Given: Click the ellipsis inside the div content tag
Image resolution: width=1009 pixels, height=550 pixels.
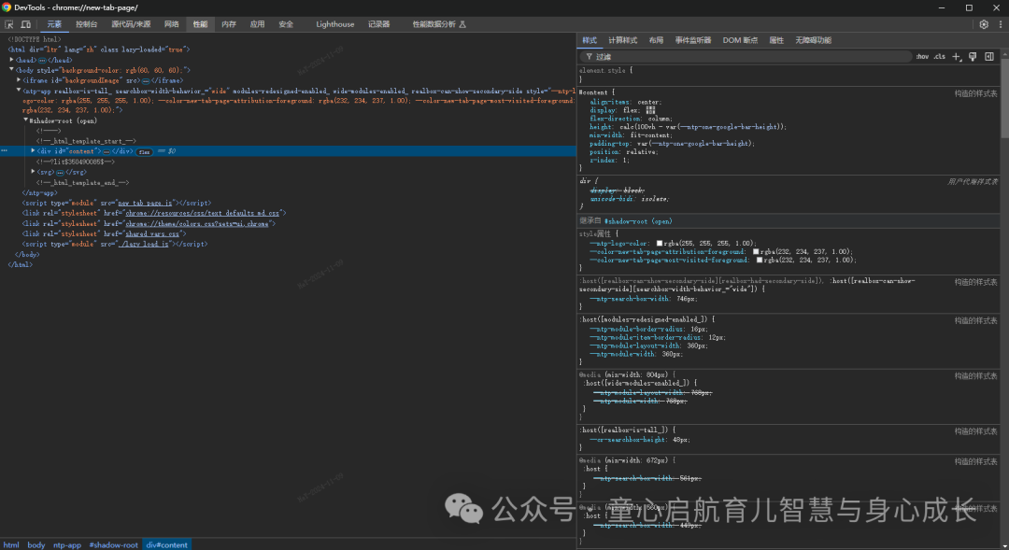Looking at the screenshot, I should pos(107,152).
